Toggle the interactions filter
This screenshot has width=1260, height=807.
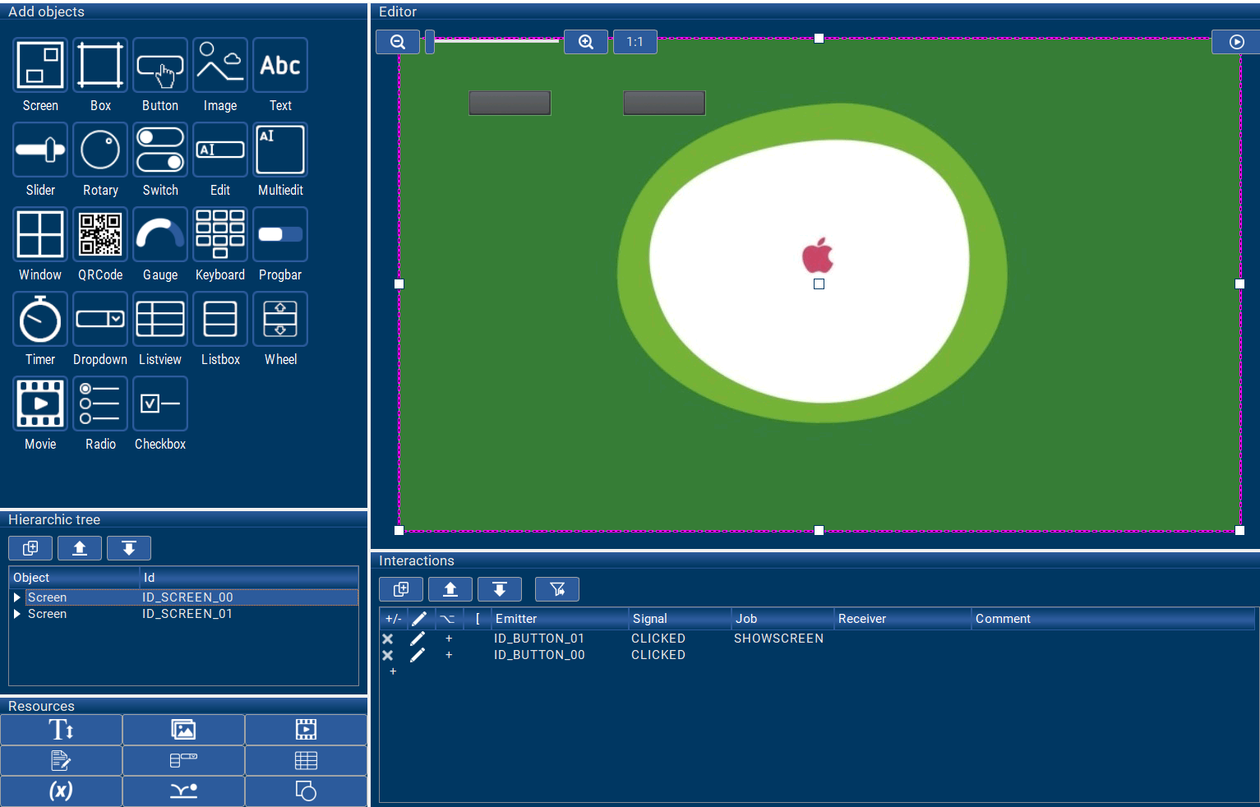pyautogui.click(x=557, y=589)
